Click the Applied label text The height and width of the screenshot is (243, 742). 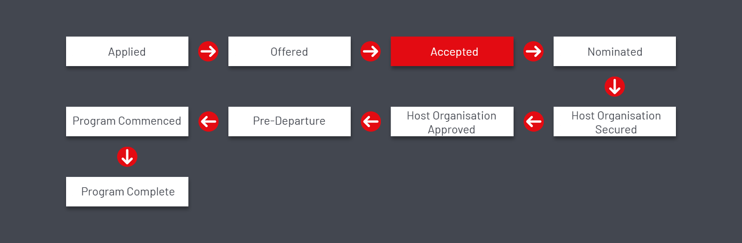click(x=127, y=52)
